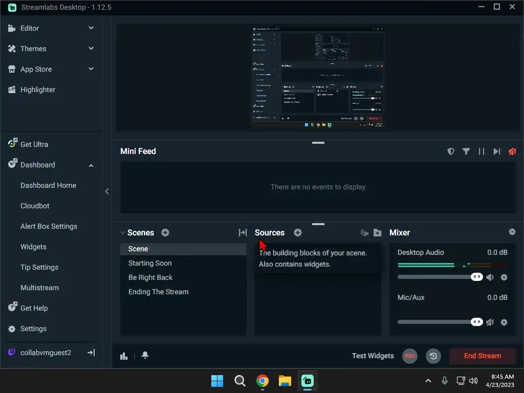Open Windows Search on taskbar

tap(239, 381)
